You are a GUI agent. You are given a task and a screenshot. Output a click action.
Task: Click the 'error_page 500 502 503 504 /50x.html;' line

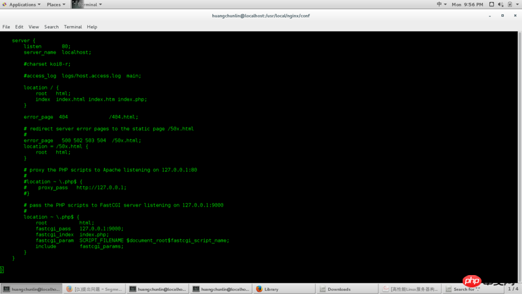[x=82, y=140]
